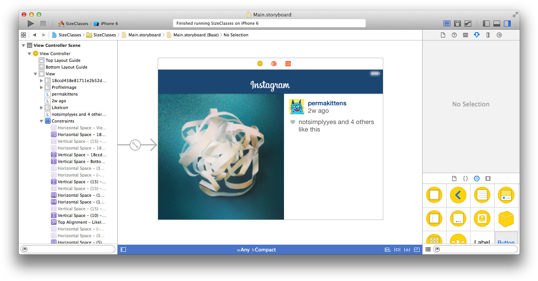Open the Attributes inspector

[477, 35]
